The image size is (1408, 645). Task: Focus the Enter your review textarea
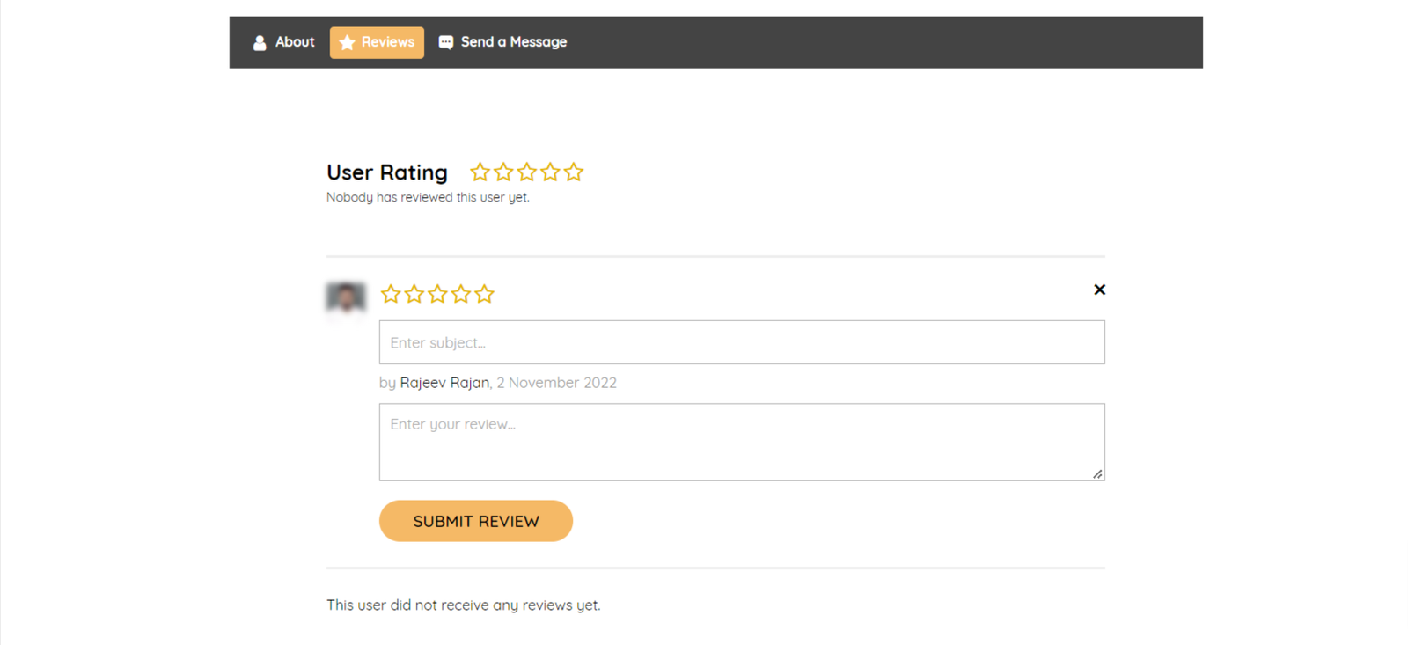point(742,442)
